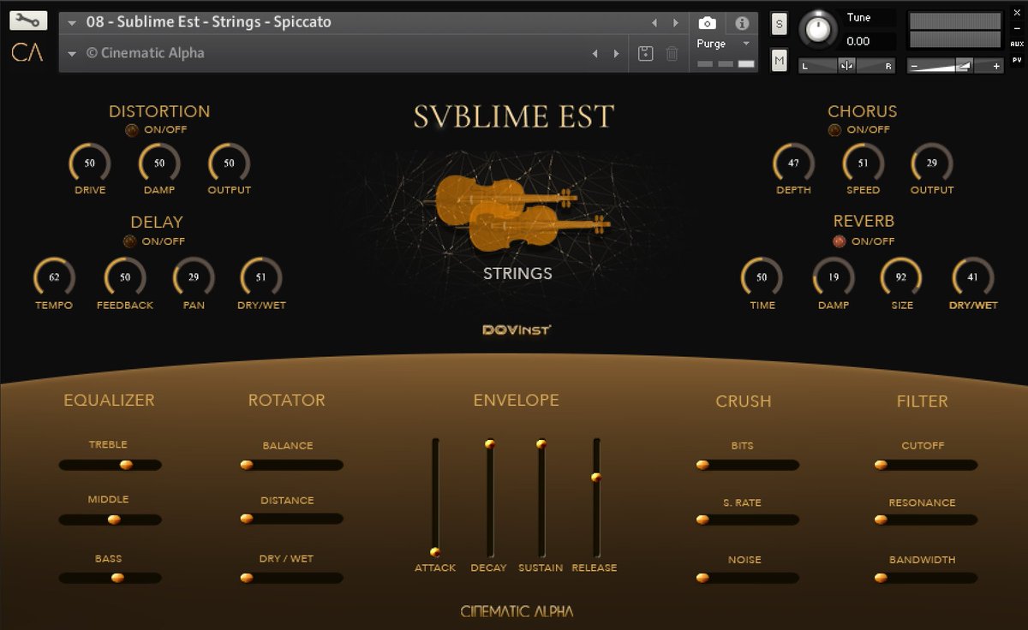Toggle Delay ON/OFF
Viewport: 1028px width, 630px height.
point(129,241)
